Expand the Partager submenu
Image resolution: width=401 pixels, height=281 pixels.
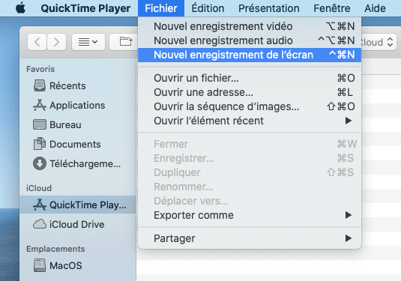pyautogui.click(x=250, y=238)
